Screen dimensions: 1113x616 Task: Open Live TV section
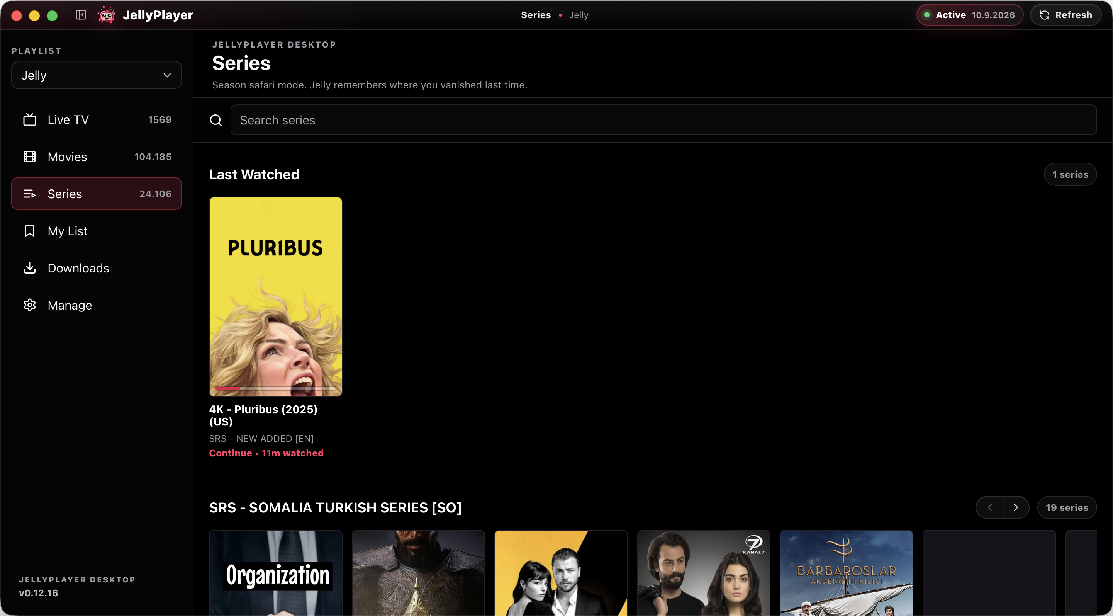tap(96, 120)
